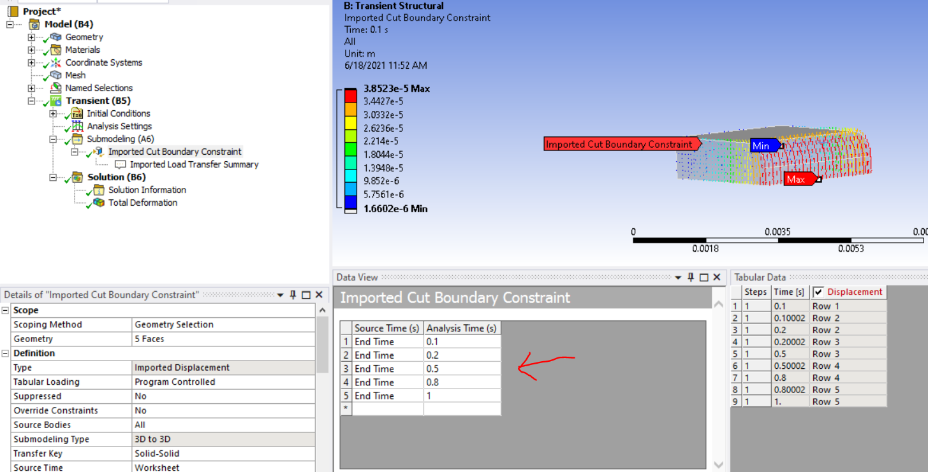
Task: Click the empty new-row Source Time cell
Action: (x=388, y=409)
